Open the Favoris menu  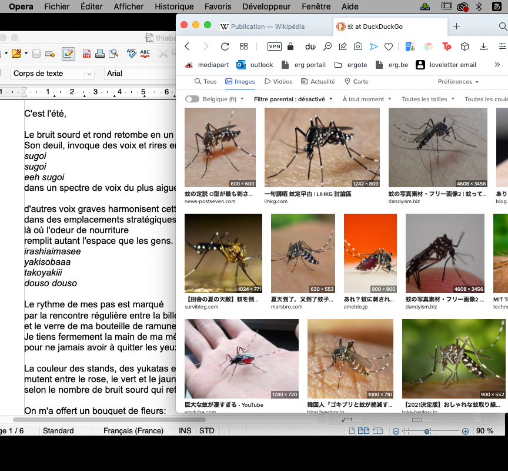coord(218,6)
